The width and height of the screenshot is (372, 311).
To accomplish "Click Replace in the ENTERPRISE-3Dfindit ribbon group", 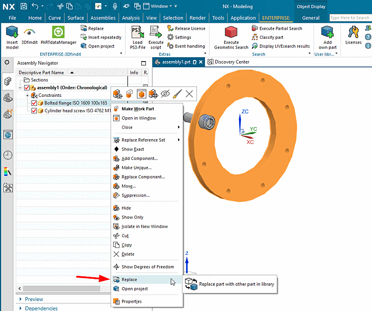I will click(92, 28).
